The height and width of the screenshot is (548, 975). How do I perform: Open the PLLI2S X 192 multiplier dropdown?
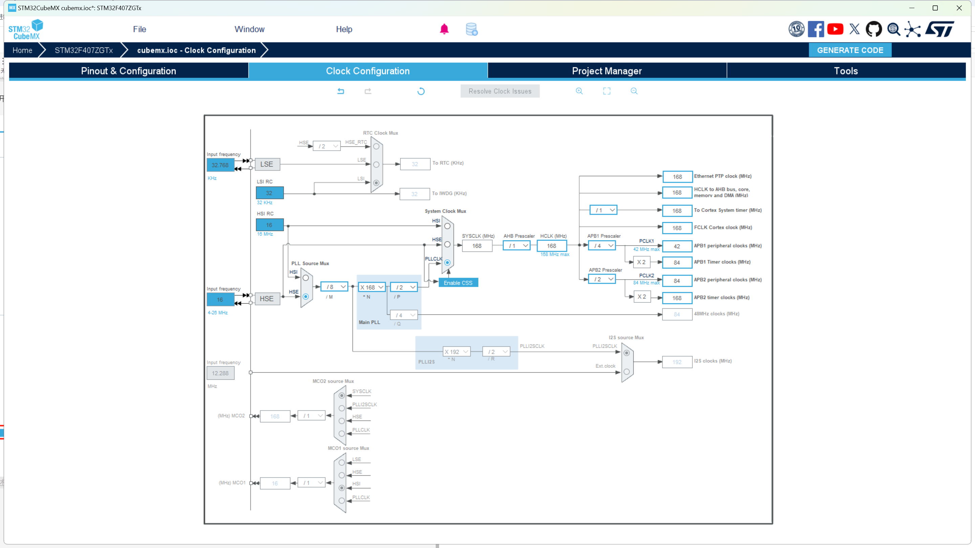(x=457, y=351)
